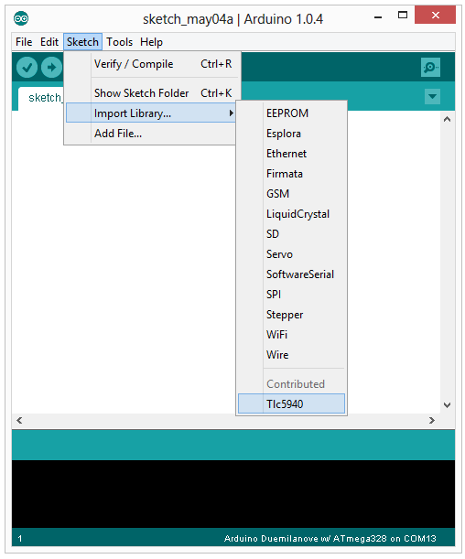Import the Wire library

click(291, 355)
